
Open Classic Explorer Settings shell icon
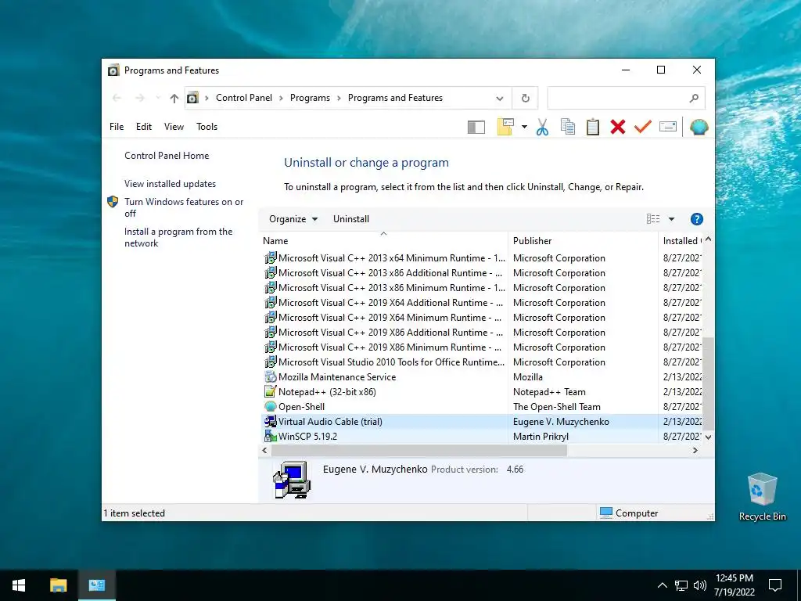[x=699, y=127]
